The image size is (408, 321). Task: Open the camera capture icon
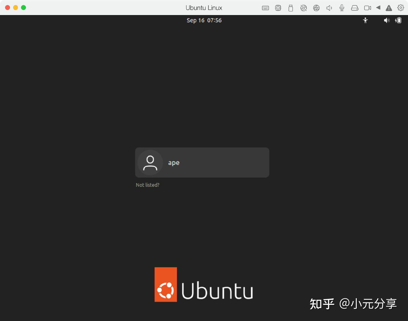[x=367, y=8]
